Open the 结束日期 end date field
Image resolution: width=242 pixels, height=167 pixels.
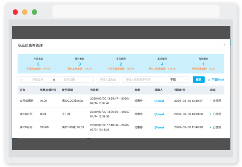coord(69,80)
